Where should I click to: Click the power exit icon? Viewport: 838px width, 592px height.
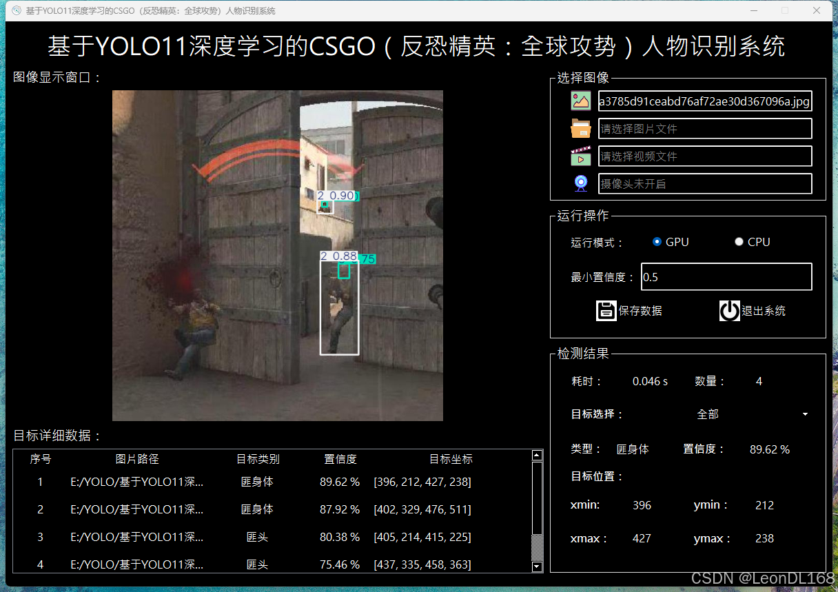coord(729,311)
